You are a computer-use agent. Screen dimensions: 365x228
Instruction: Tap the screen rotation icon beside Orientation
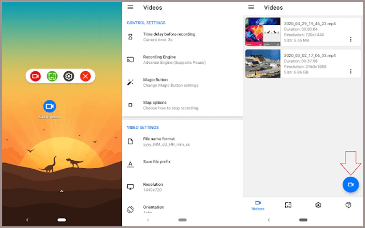131,210
